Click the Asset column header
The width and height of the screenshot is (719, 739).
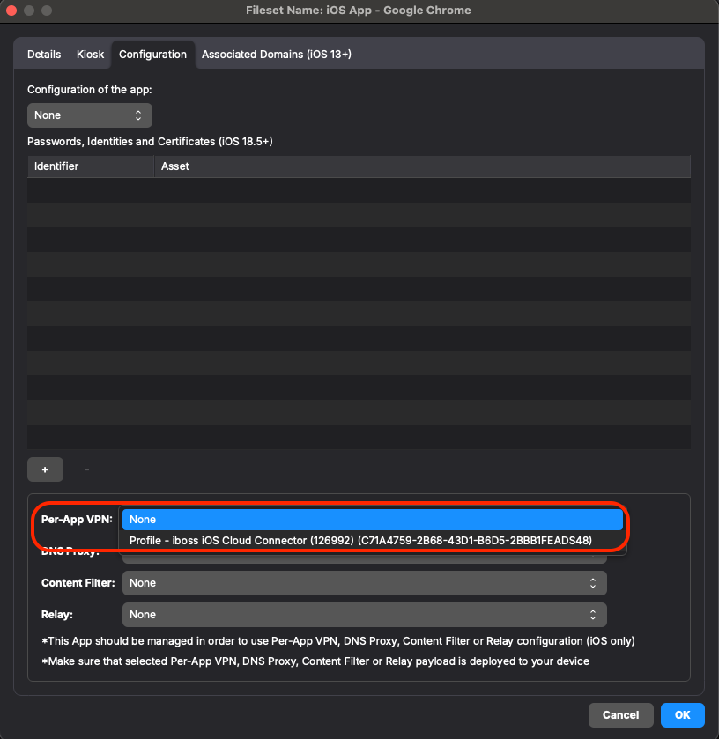pos(422,166)
